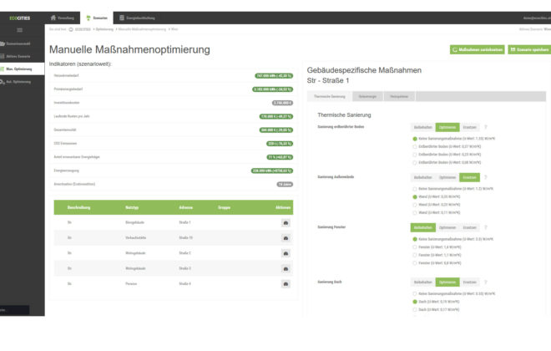Switch to the Solarenergie tab

point(367,96)
